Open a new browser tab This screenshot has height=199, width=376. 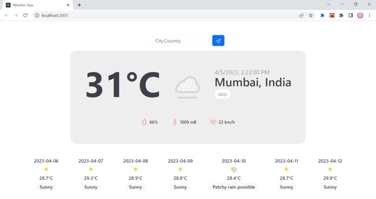pyautogui.click(x=79, y=5)
